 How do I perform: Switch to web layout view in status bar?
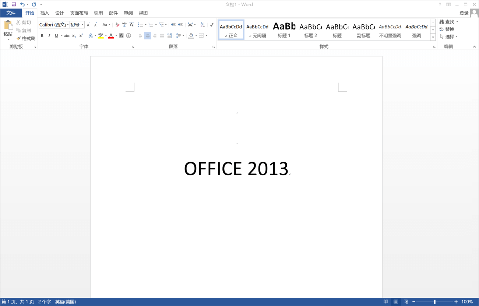point(406,302)
